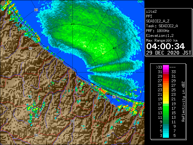
Task: Pick the orange 25–27 dBZ legend swatch
Action: [x=166, y=85]
